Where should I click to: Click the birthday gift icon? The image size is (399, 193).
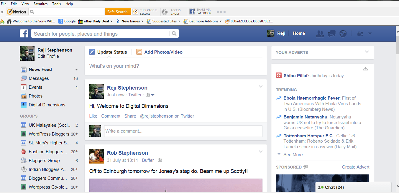[279, 76]
